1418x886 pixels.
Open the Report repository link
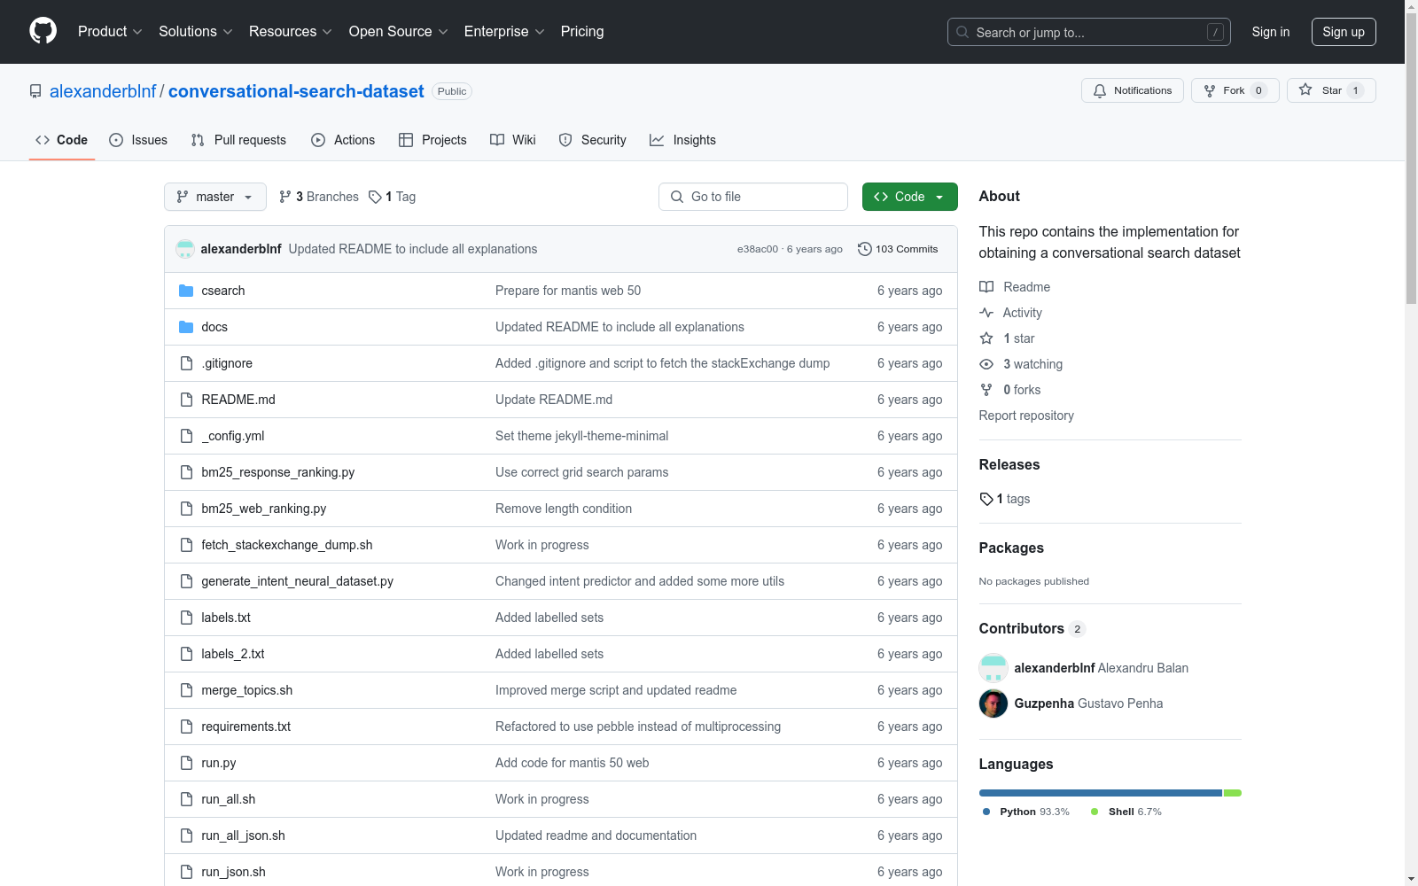click(x=1026, y=416)
